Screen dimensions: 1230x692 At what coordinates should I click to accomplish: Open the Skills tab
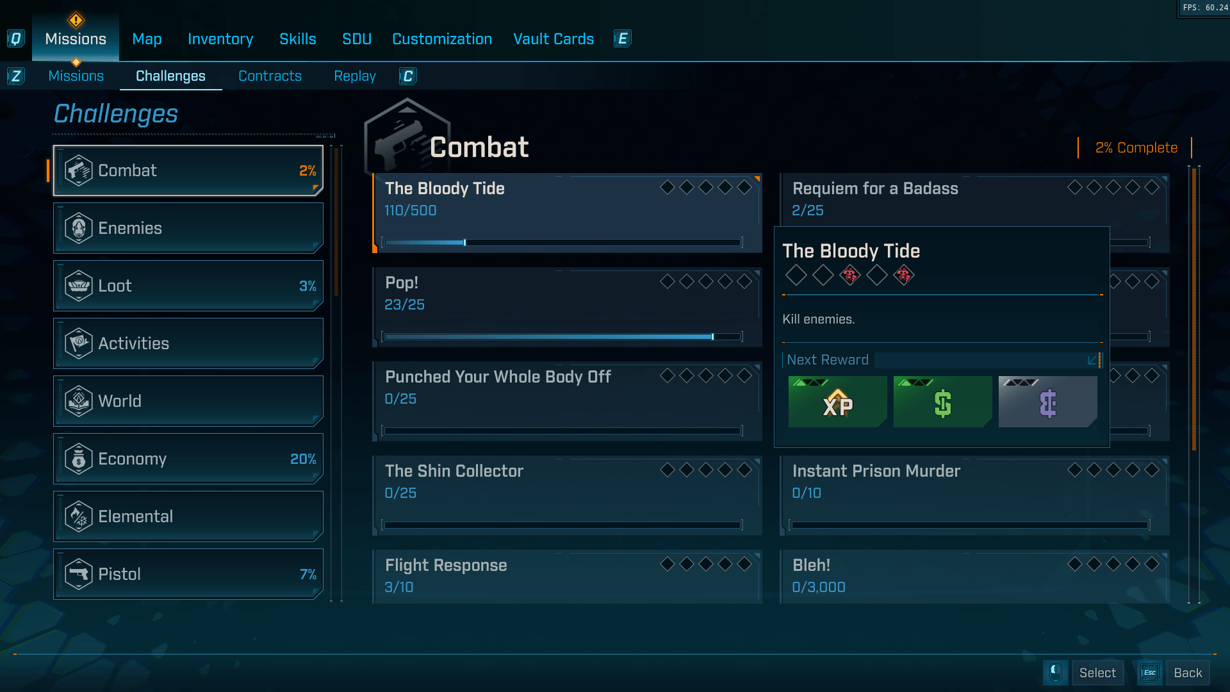click(298, 39)
